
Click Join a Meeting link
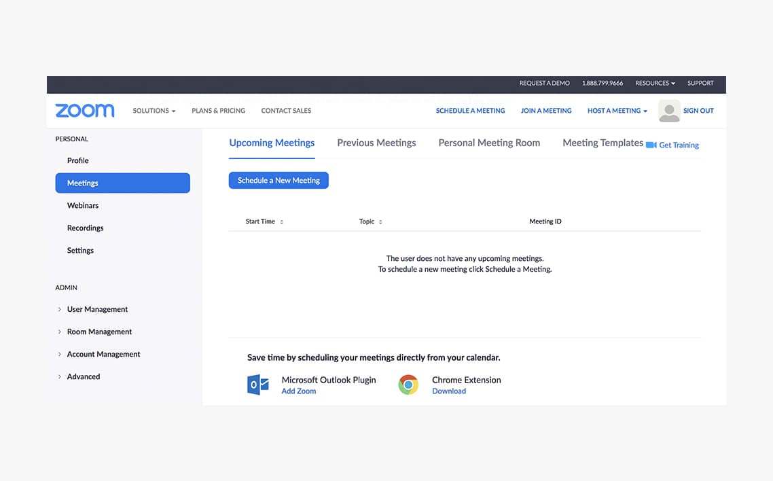pos(546,111)
